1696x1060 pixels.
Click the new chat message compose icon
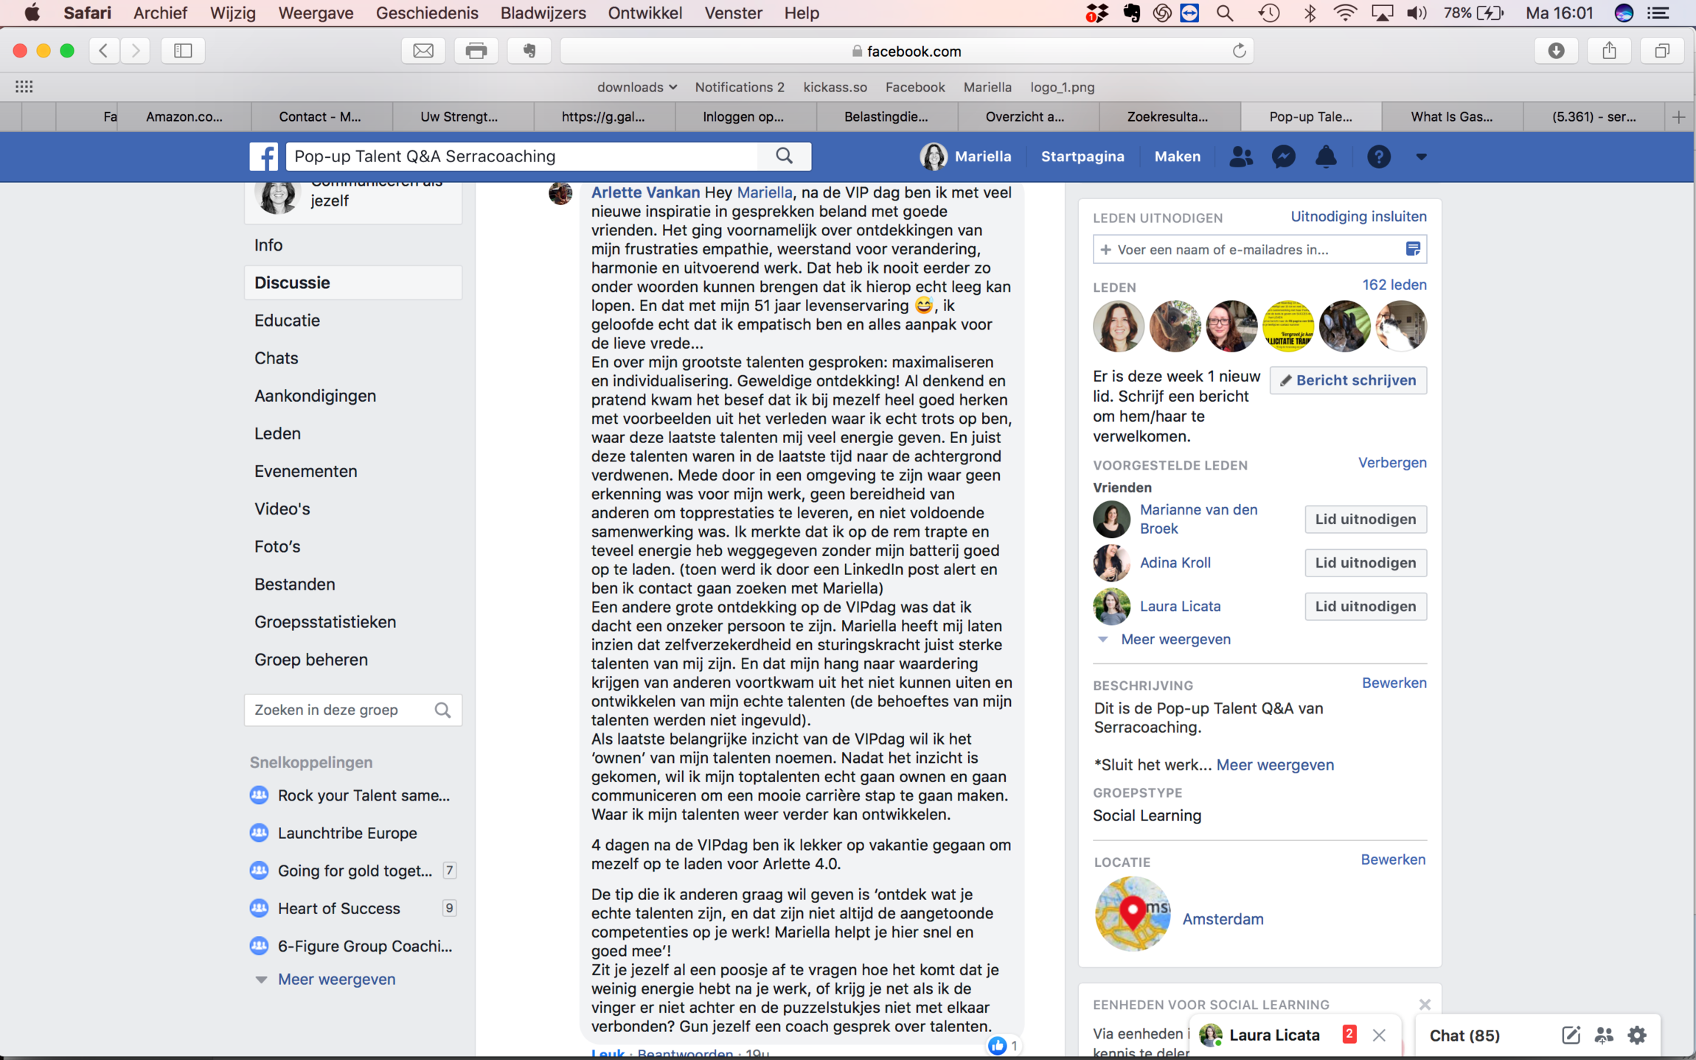(x=1571, y=1035)
